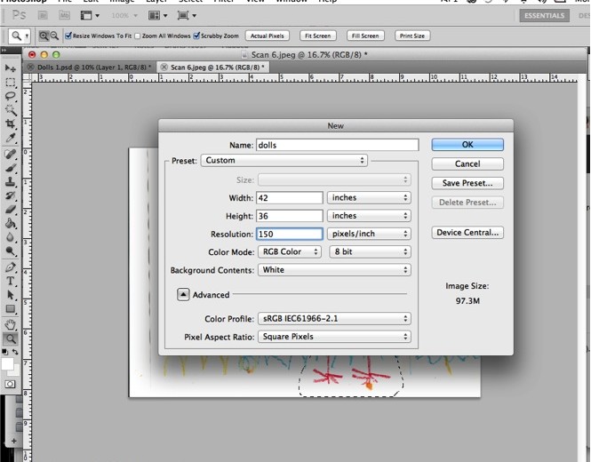Open the Screen Mode dropdown
The width and height of the screenshot is (591, 462).
click(187, 15)
